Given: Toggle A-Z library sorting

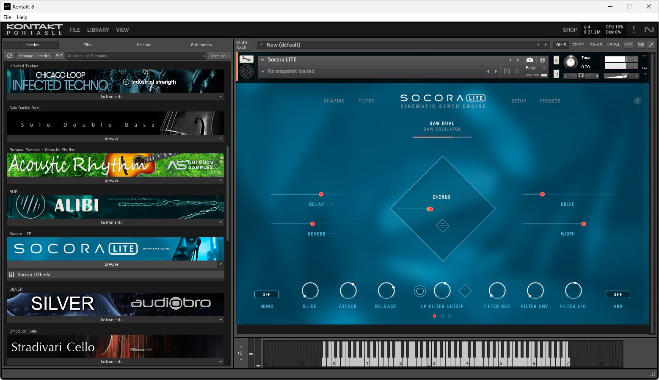Looking at the screenshot, I should click(59, 56).
